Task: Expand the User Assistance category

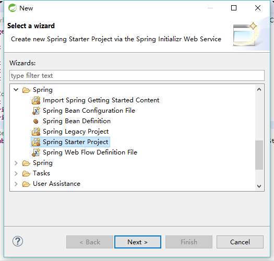Action: point(16,184)
